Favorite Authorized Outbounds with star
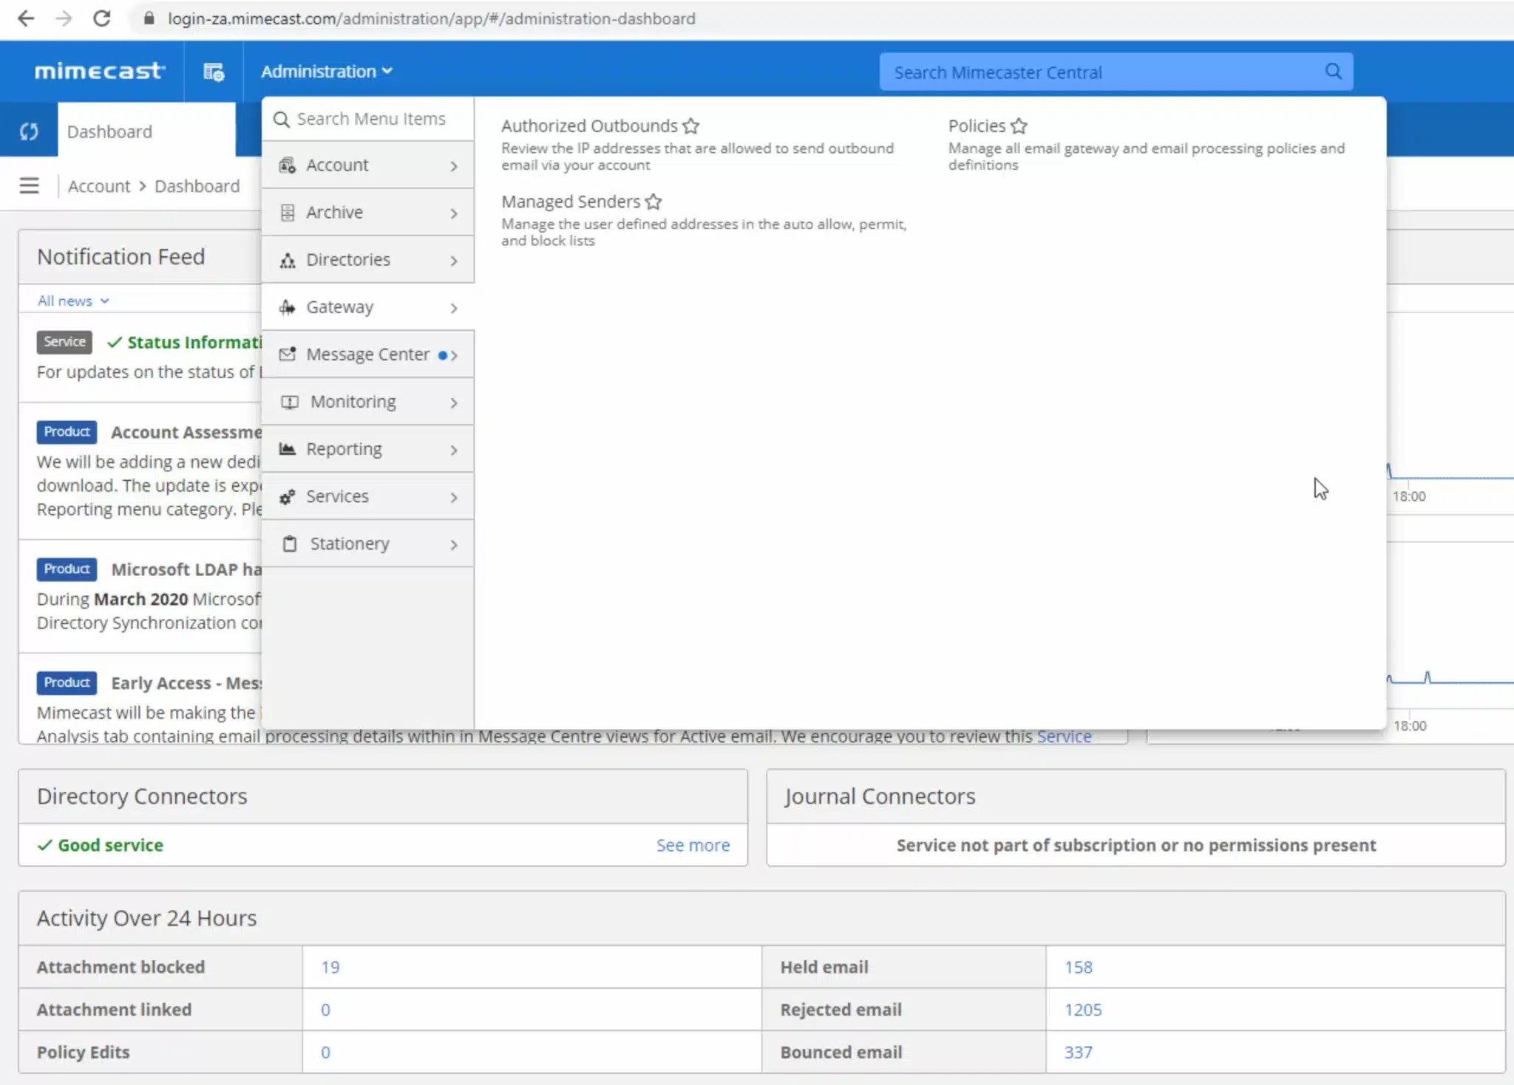The height and width of the screenshot is (1085, 1514). coord(691,126)
